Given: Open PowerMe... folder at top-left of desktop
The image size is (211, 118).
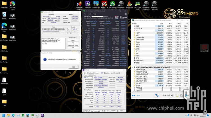Looking at the screenshot, I should coord(4,5).
